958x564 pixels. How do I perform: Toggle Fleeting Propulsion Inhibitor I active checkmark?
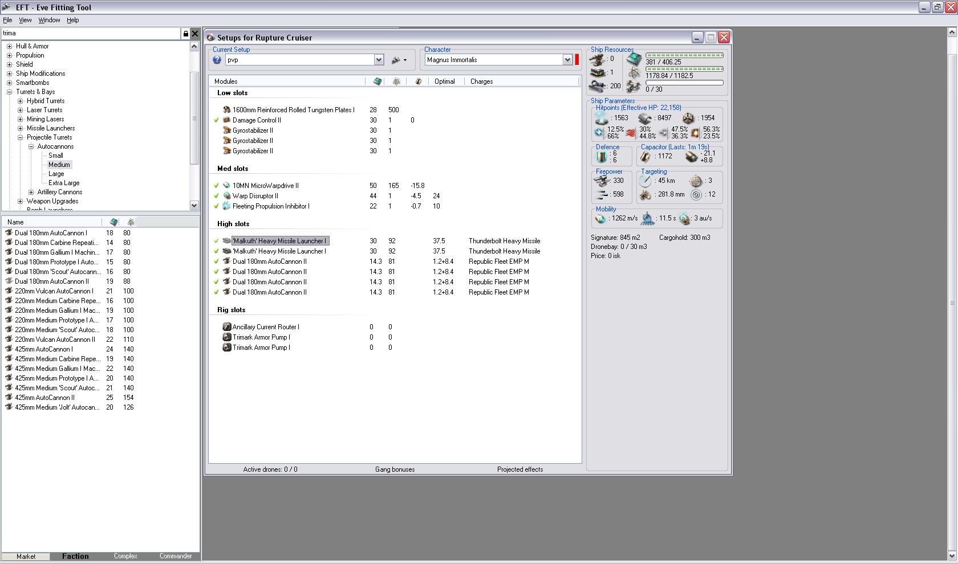pyautogui.click(x=217, y=206)
